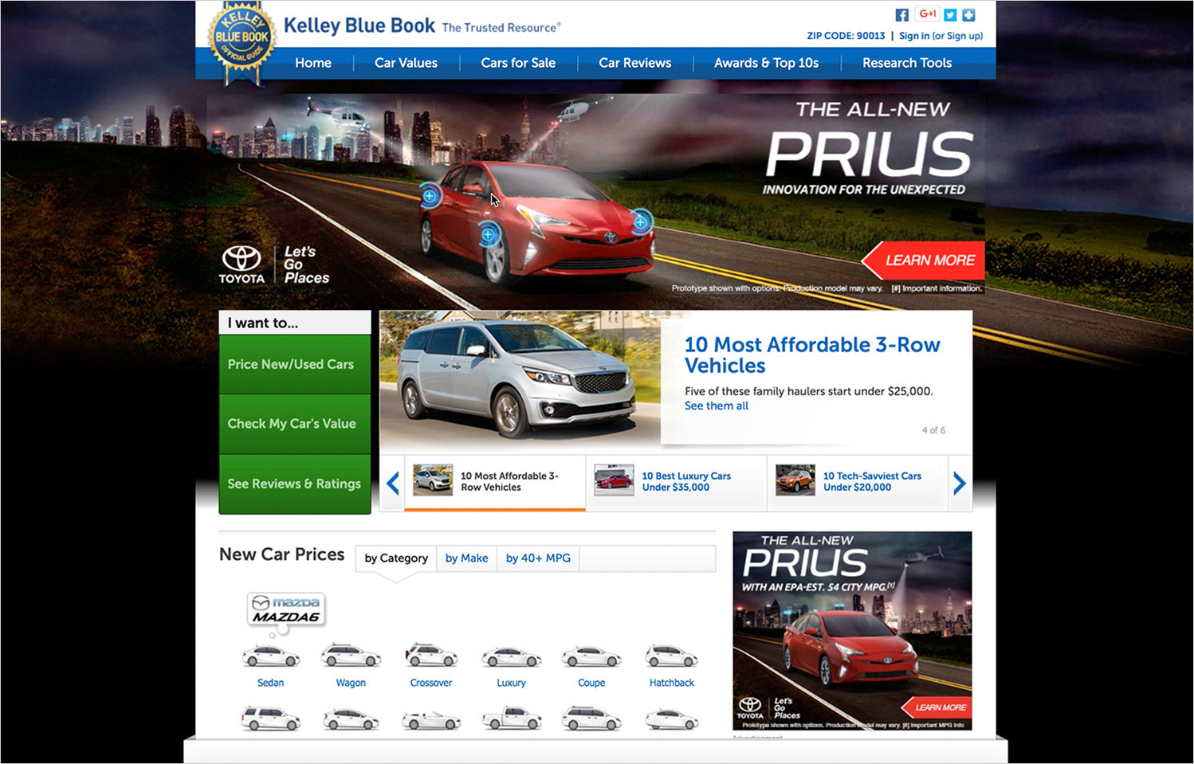The width and height of the screenshot is (1194, 764).
Task: Click the Hatchback text label
Action: coord(672,683)
